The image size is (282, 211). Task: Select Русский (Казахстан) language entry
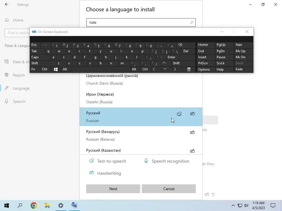tap(141, 150)
